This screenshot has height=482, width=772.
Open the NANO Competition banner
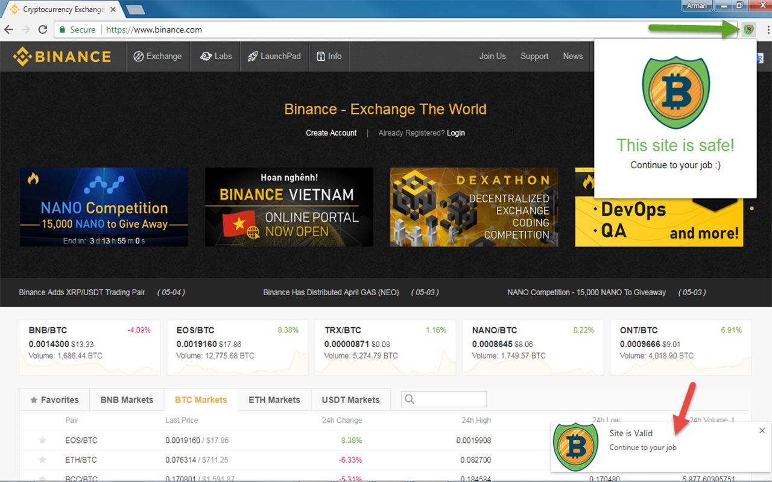tap(104, 207)
